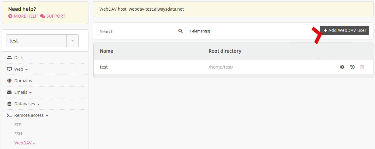Open the SSH section
Screen dimensions: 375x149
(18, 134)
